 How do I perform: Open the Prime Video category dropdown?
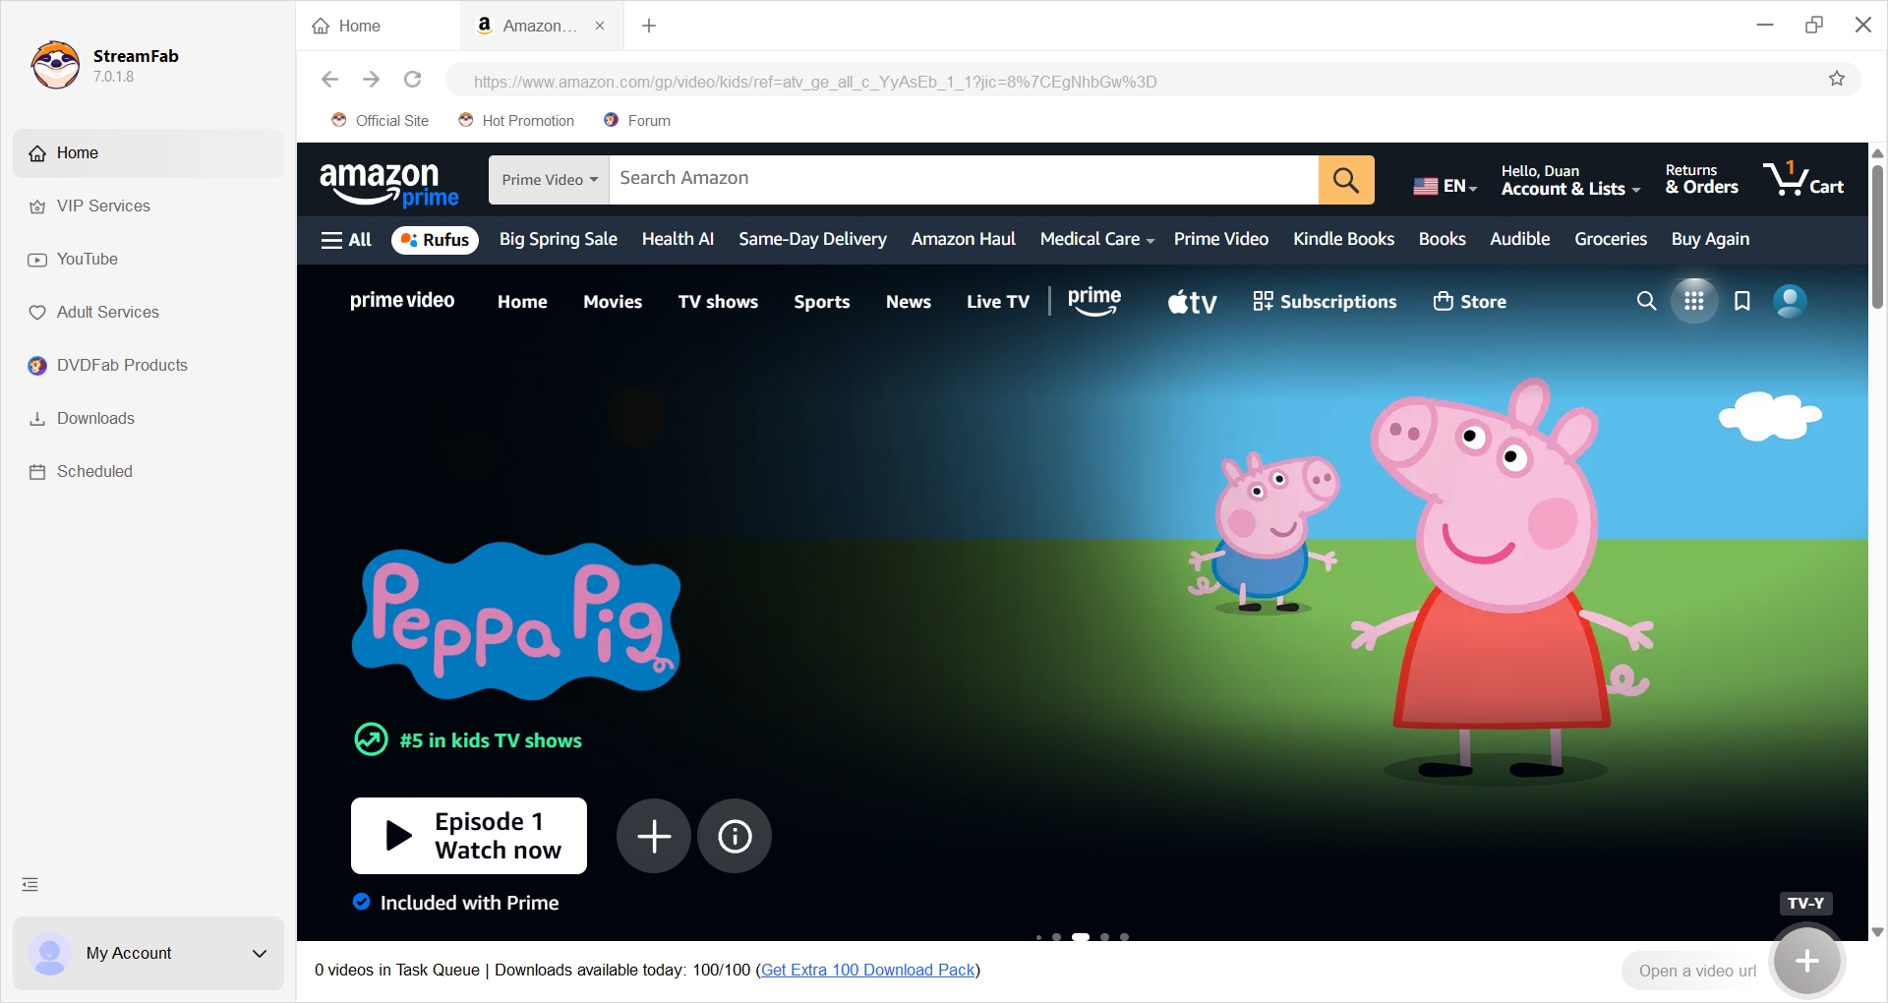click(548, 179)
